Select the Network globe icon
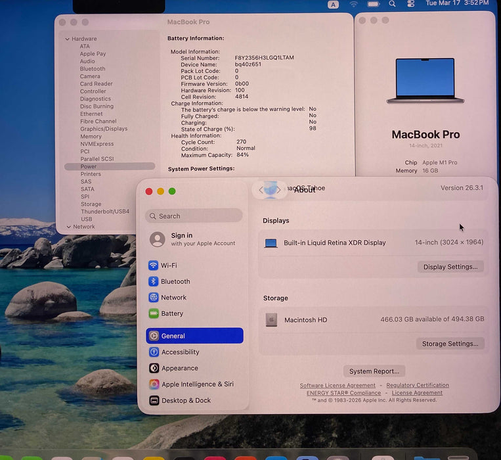Viewport: 501px width, 460px height. [154, 297]
